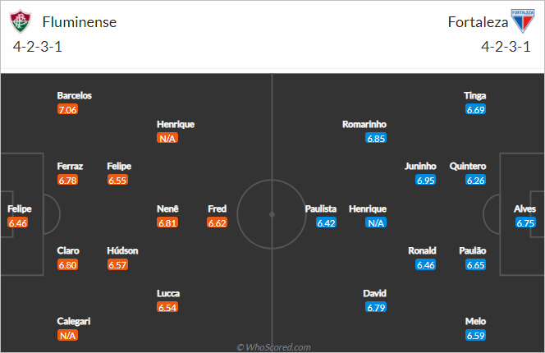Viewport: 545px width, 353px height.
Task: Open the Fortaleza team name link
Action: (478, 22)
